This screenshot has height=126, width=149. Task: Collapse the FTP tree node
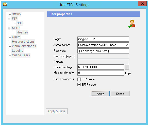click(9, 19)
